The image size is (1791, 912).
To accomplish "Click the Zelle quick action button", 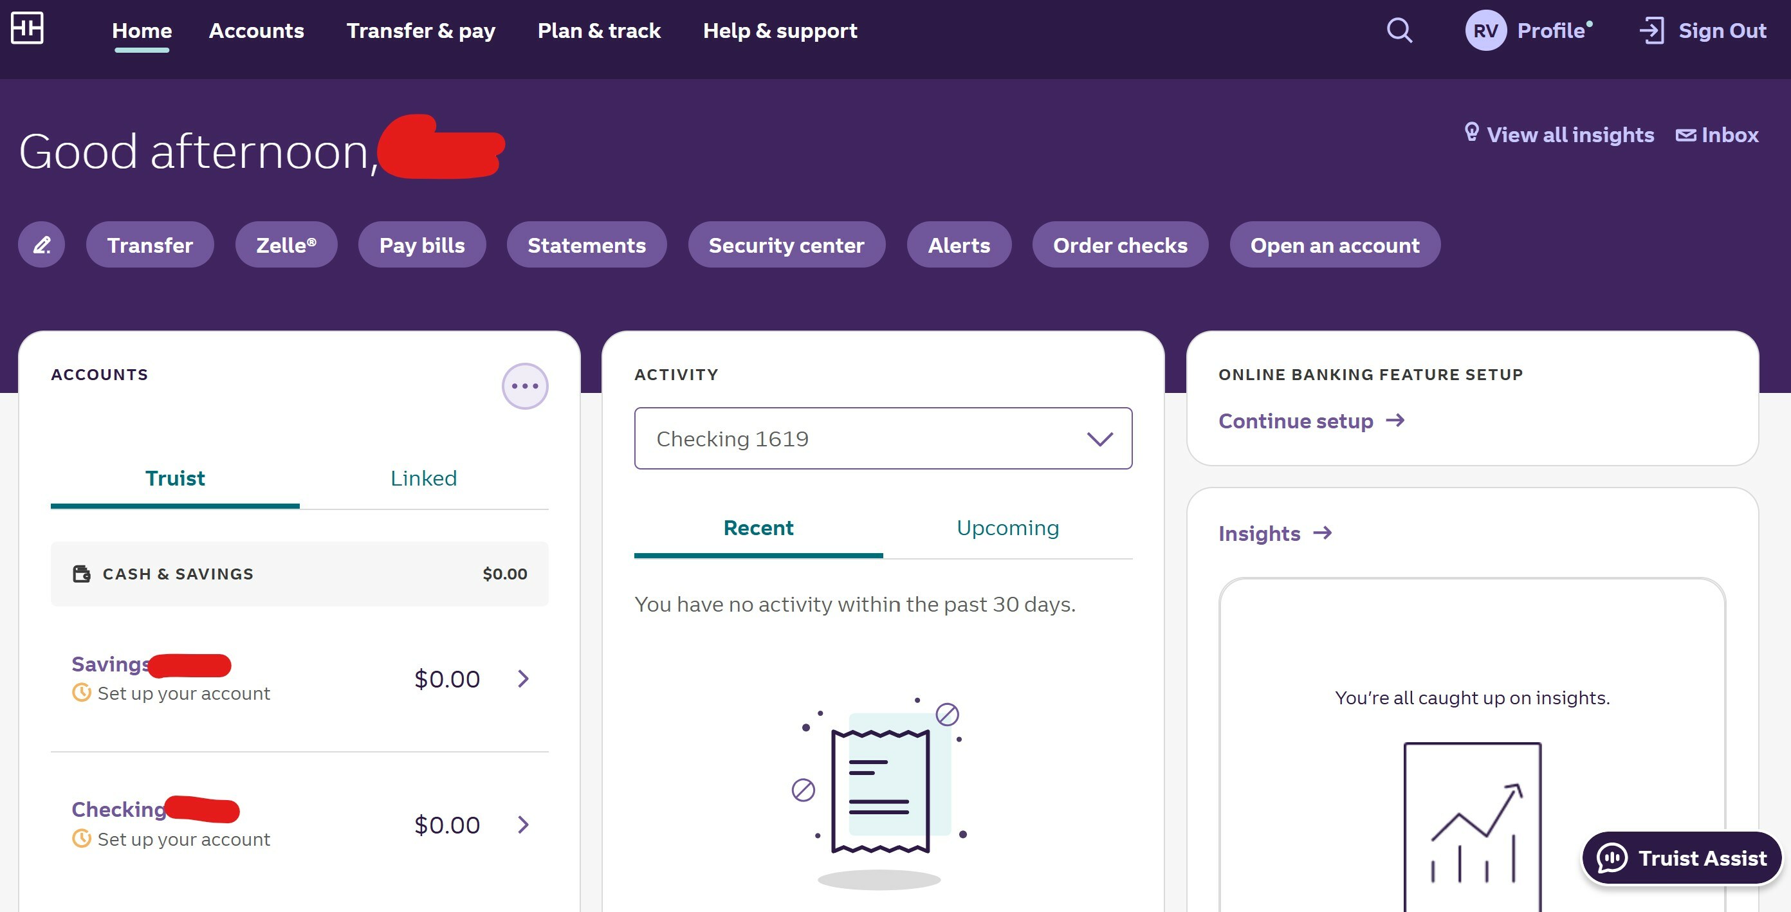I will 286,244.
